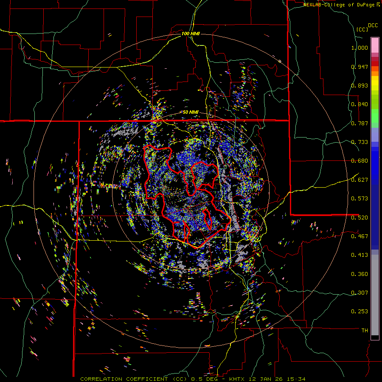Click the [CC] legend unit label
This screenshot has width=382, height=382.
[x=362, y=29]
